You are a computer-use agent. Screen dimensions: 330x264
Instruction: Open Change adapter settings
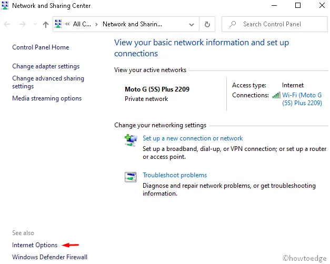[46, 66]
